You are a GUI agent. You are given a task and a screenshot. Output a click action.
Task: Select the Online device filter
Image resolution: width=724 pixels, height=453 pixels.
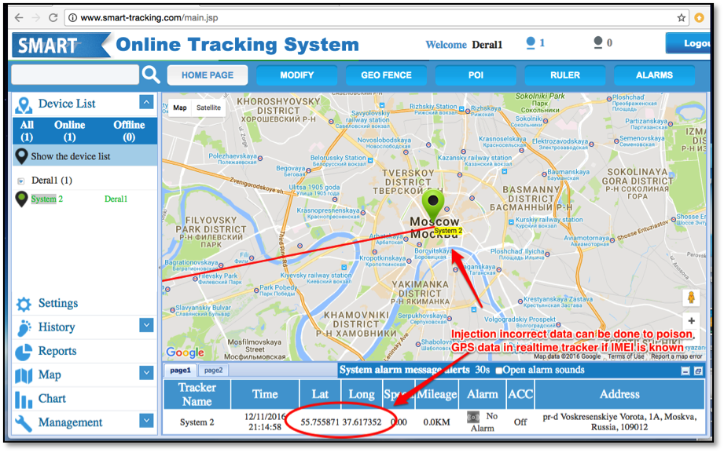(69, 130)
